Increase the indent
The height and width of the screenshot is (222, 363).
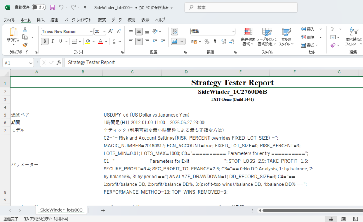click(163, 41)
